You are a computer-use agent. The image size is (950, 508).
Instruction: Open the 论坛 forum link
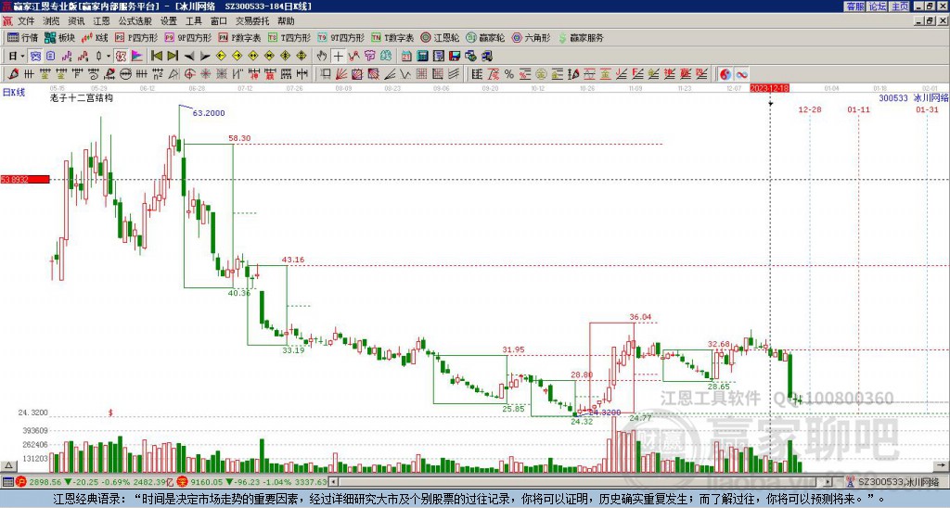[x=878, y=6]
